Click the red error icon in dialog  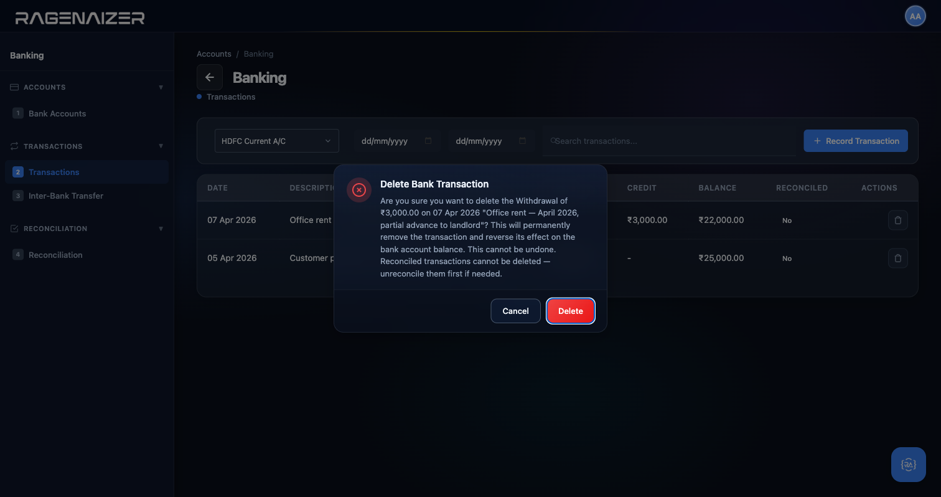coord(358,190)
